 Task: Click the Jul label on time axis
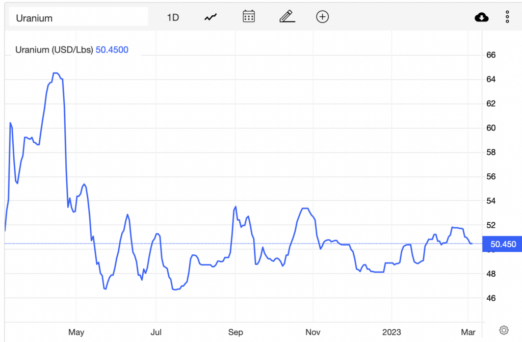[156, 332]
